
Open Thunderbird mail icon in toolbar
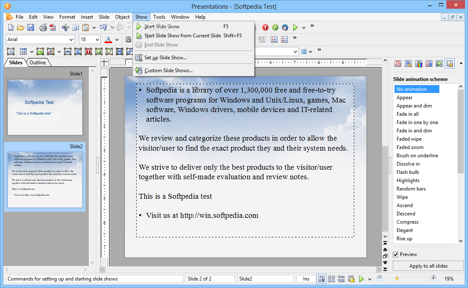[285, 28]
